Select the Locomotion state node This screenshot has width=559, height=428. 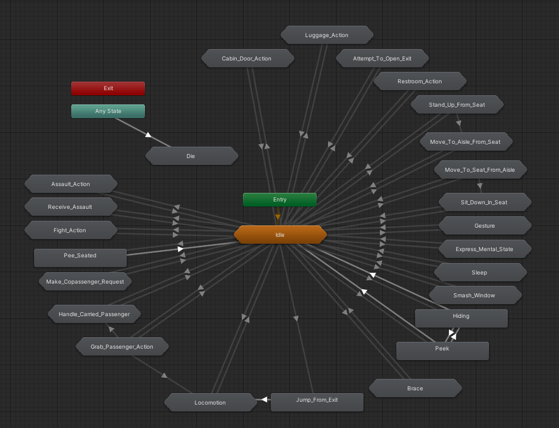(210, 402)
